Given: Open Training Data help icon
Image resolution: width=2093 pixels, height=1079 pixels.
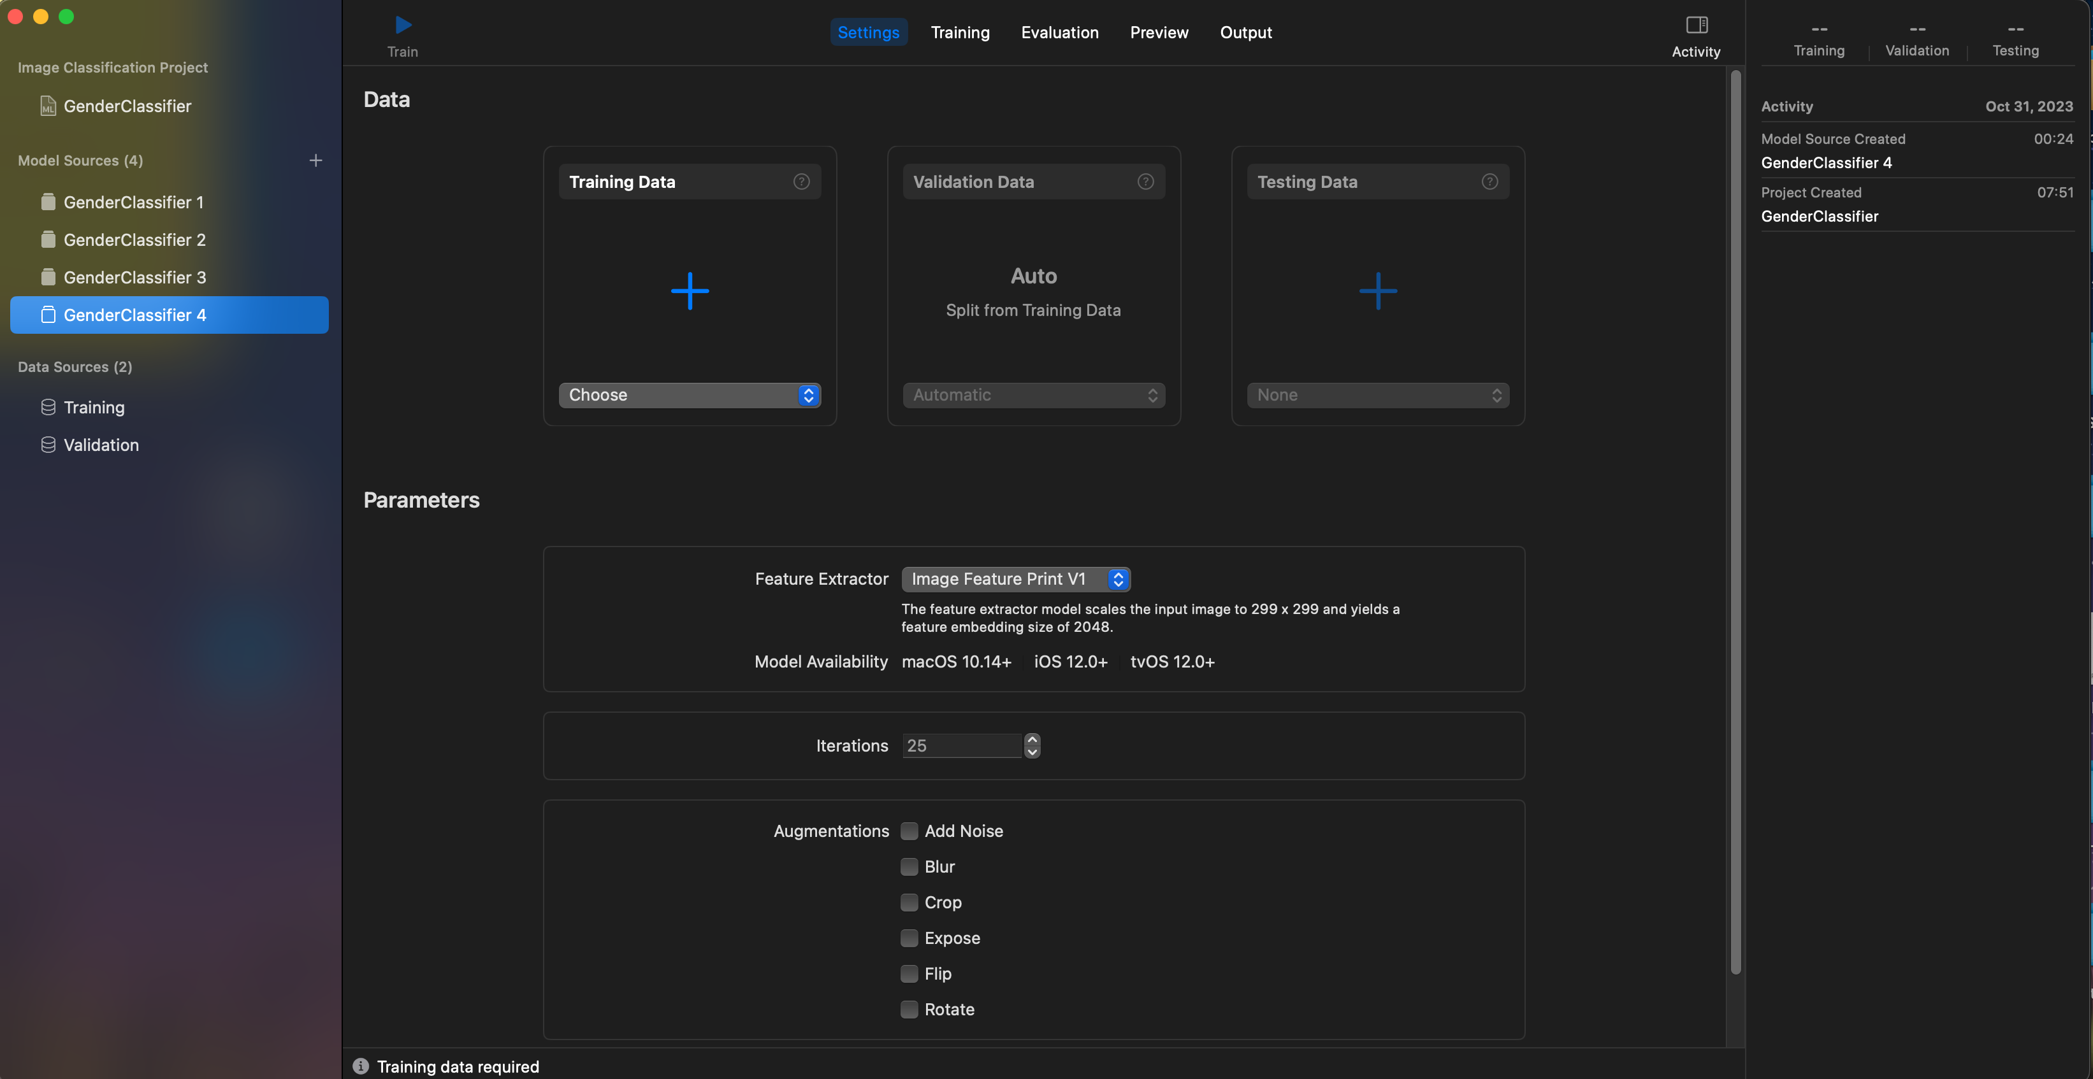Looking at the screenshot, I should click(801, 182).
